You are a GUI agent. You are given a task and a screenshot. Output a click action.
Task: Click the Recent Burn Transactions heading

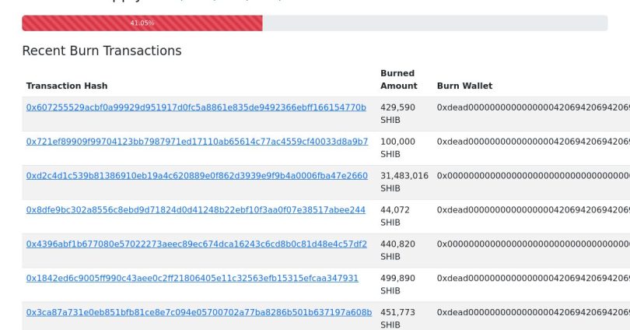click(x=101, y=51)
